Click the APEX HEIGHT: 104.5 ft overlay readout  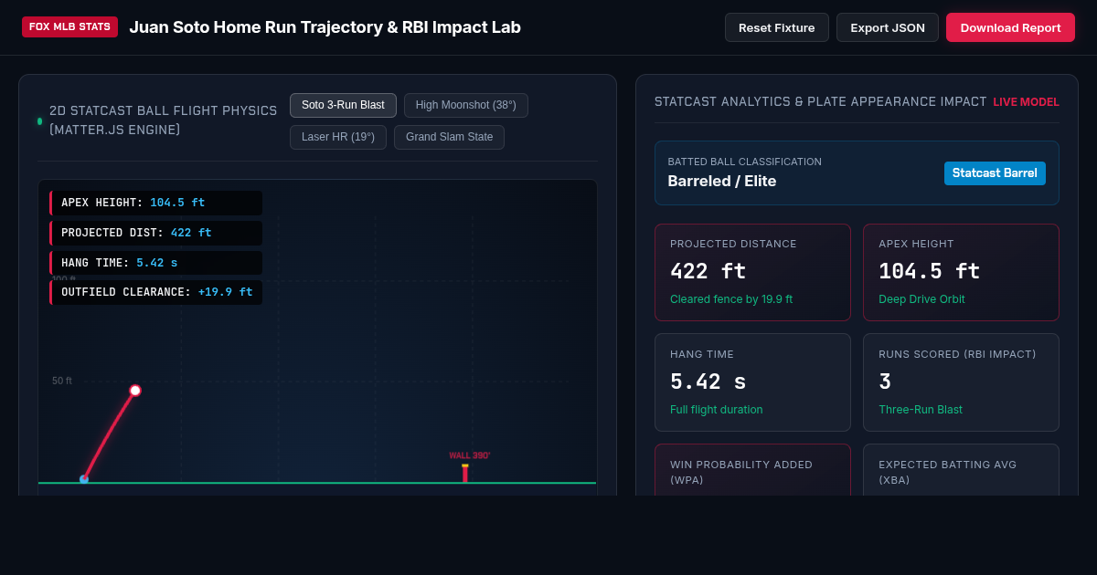coord(155,203)
